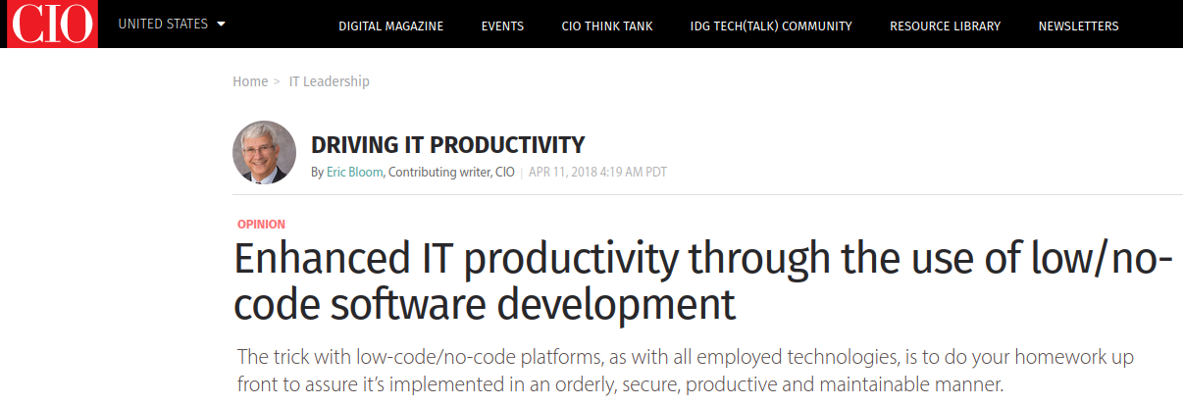The image size is (1183, 406).
Task: Click the article headline about low/no-code
Action: [x=704, y=282]
